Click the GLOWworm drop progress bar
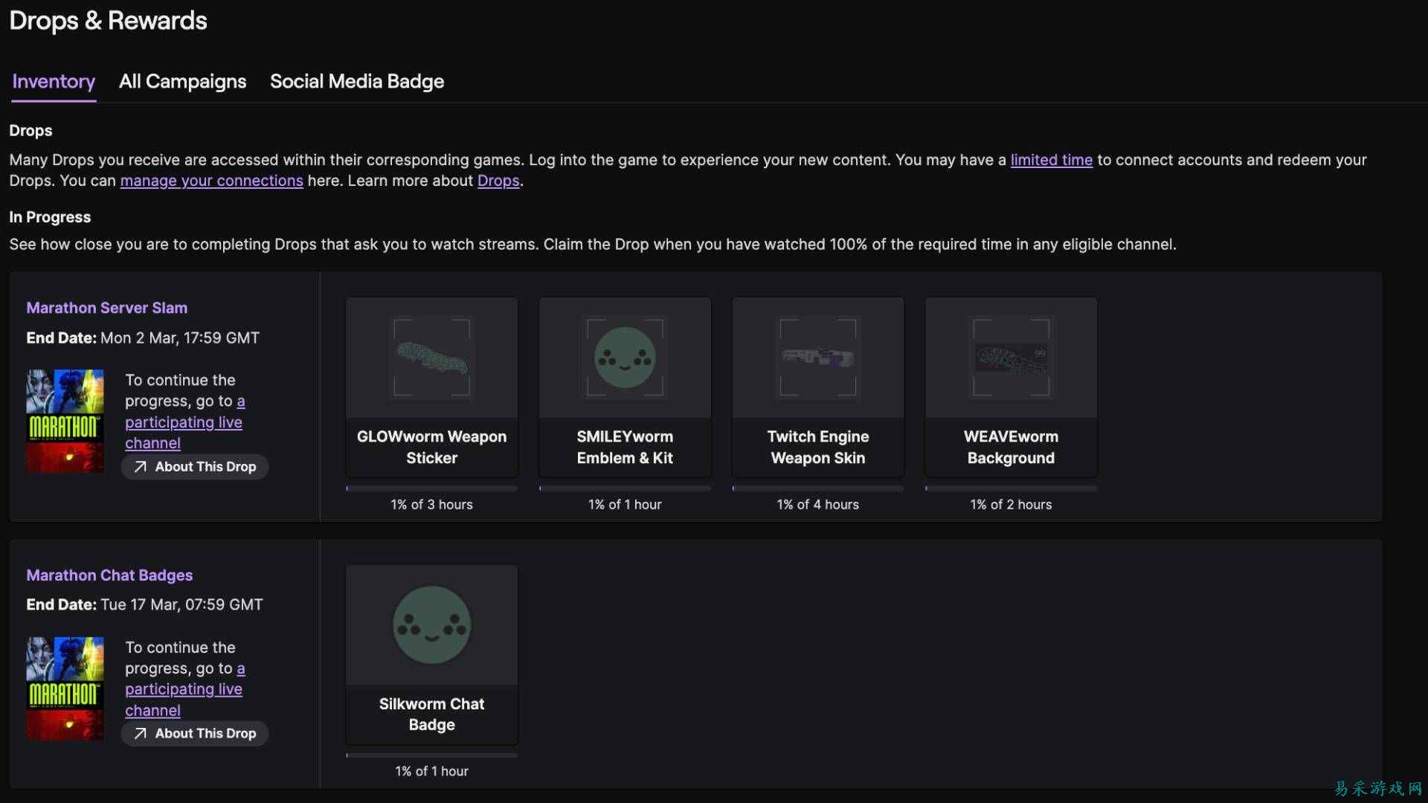 click(431, 488)
